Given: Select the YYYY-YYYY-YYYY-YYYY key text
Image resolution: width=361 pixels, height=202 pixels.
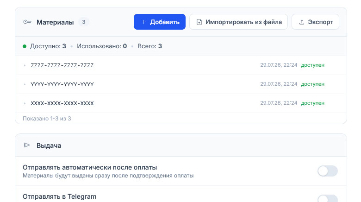Looking at the screenshot, I should pos(62,84).
